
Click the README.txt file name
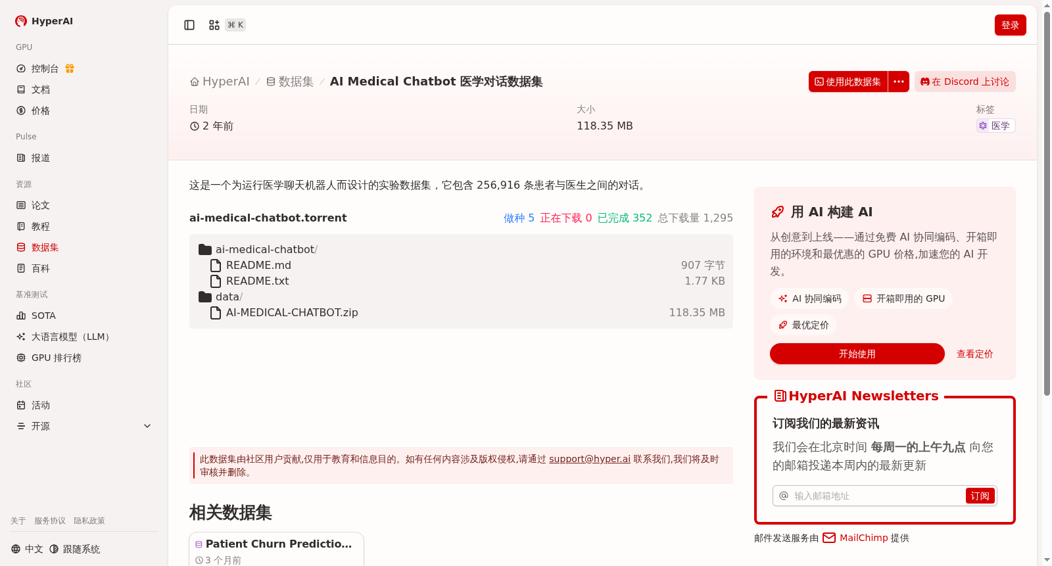tap(258, 281)
